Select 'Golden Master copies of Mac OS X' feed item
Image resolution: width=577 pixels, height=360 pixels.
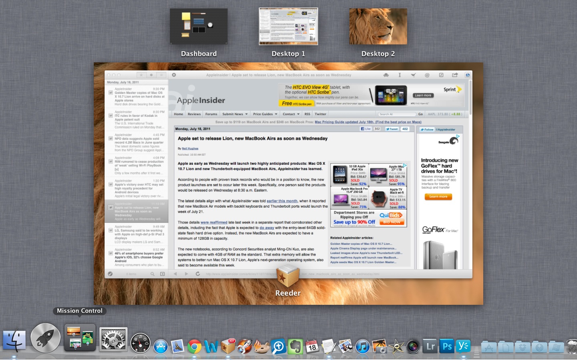tap(137, 96)
